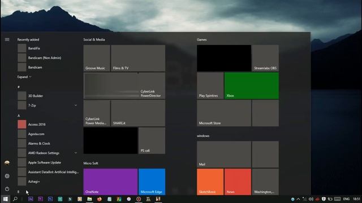Click the 'windows' group title
Viewport: 362px width, 203px height.
(203, 136)
